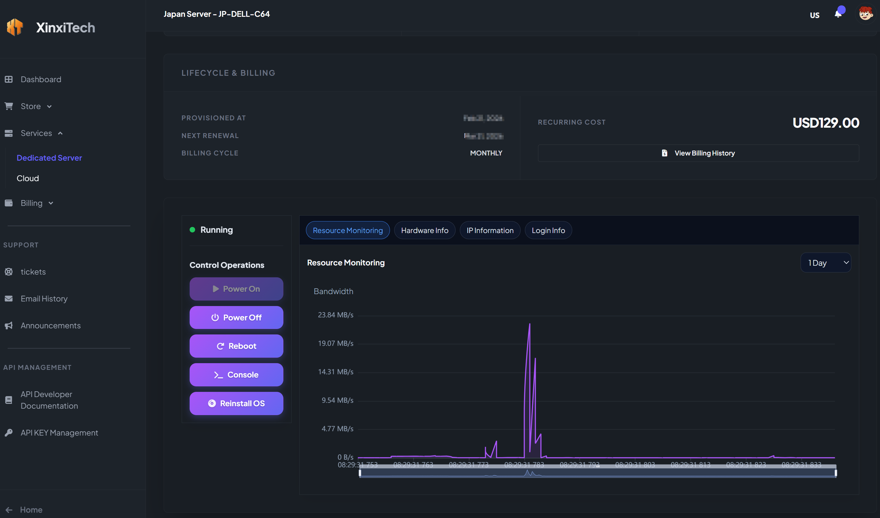Image resolution: width=880 pixels, height=518 pixels.
Task: Select the Announcements megaphone icon
Action: (9, 325)
